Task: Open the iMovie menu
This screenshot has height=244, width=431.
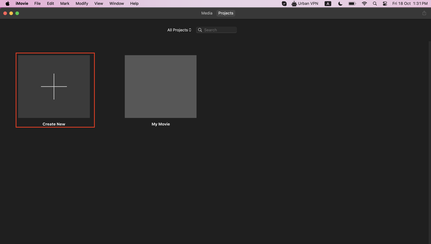Action: point(22,3)
